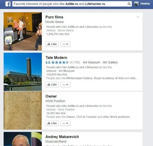Open the Owner manuscript thumbnail
This screenshot has height=146, width=153.
23,111
